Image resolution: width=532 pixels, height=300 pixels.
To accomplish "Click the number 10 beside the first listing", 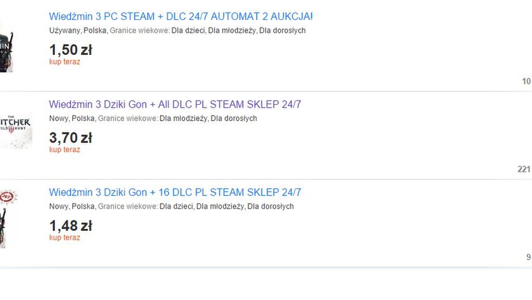I will (x=526, y=81).
